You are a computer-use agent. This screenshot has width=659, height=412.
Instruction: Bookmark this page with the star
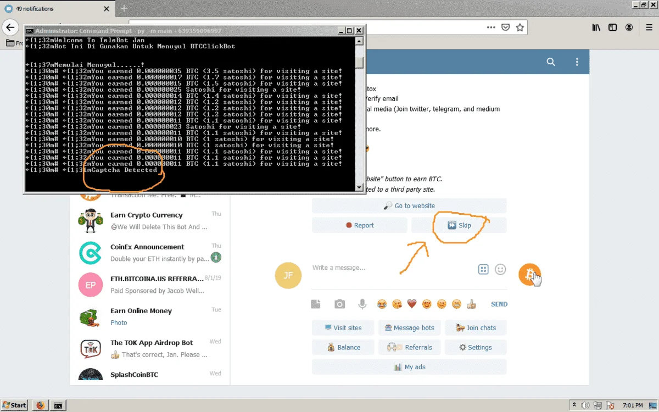[519, 27]
